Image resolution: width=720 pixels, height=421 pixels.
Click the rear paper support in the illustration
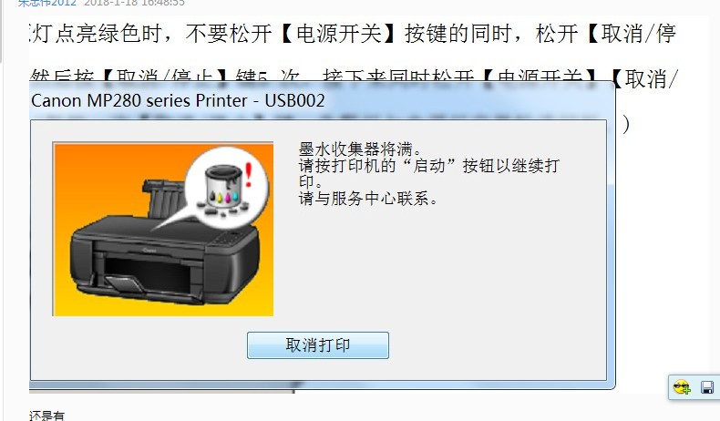click(x=164, y=199)
